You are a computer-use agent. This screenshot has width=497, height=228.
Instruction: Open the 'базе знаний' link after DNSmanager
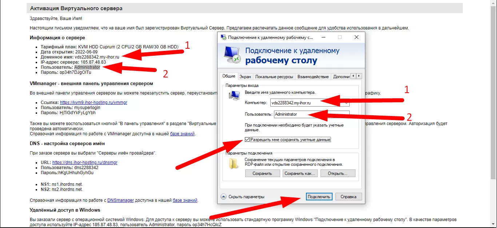click(x=185, y=200)
